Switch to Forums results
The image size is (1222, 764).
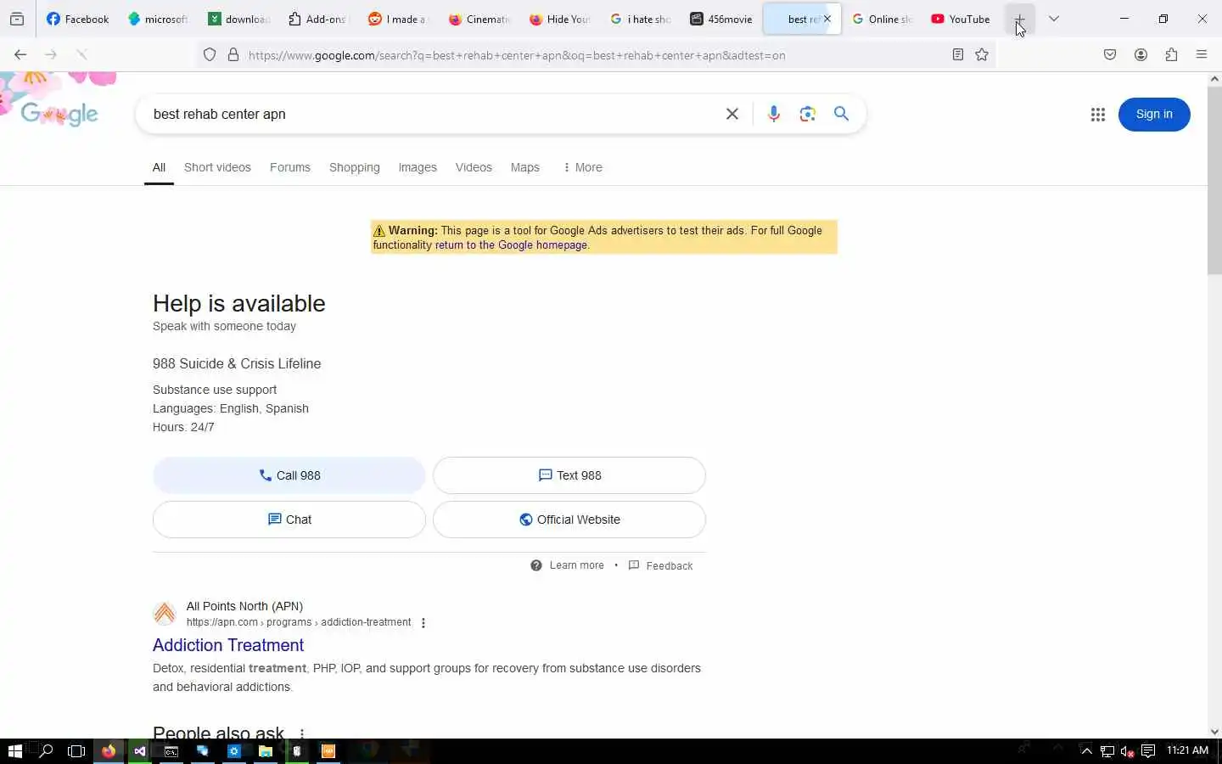click(x=290, y=168)
